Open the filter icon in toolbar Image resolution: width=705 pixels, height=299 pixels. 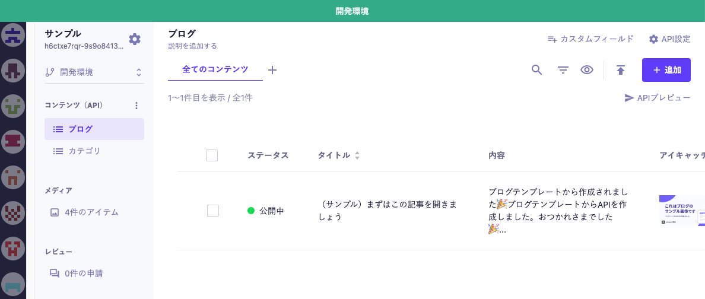tap(563, 70)
